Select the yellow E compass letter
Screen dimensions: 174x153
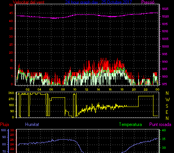click(x=167, y=112)
